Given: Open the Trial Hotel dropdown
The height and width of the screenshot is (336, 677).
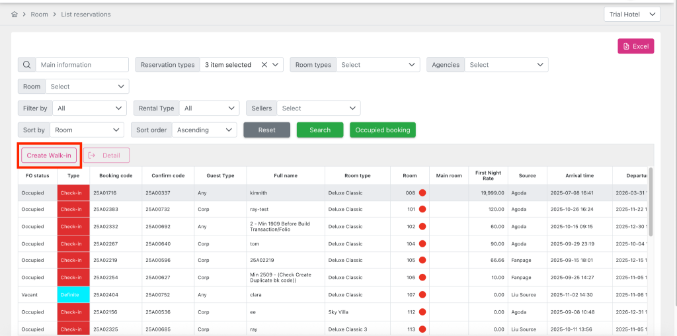Looking at the screenshot, I should click(631, 15).
